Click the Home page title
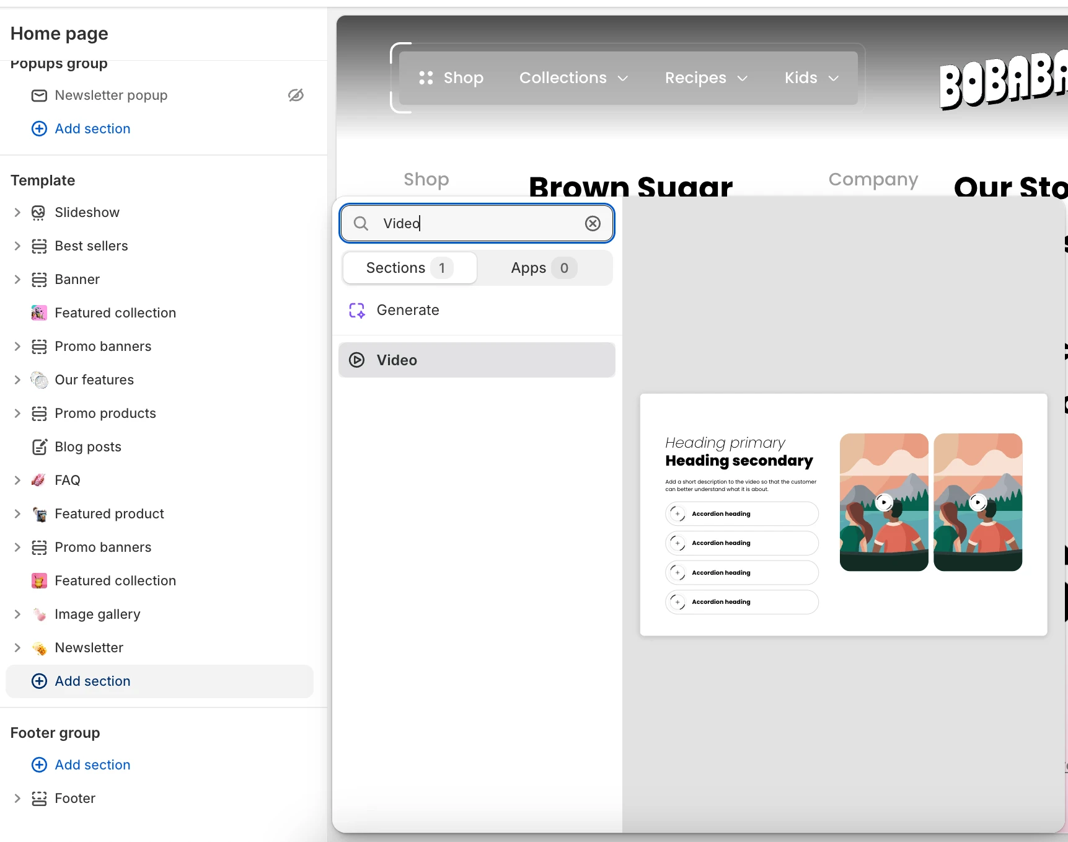This screenshot has width=1068, height=842. 60,33
